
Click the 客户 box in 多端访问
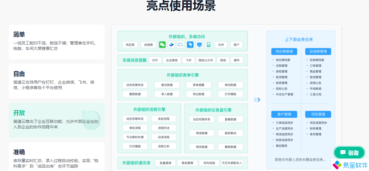pos(237,45)
